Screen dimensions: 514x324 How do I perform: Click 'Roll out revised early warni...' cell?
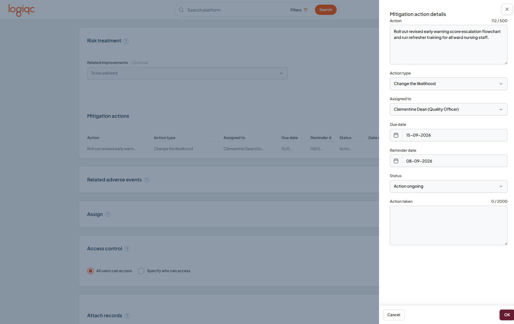click(x=111, y=149)
